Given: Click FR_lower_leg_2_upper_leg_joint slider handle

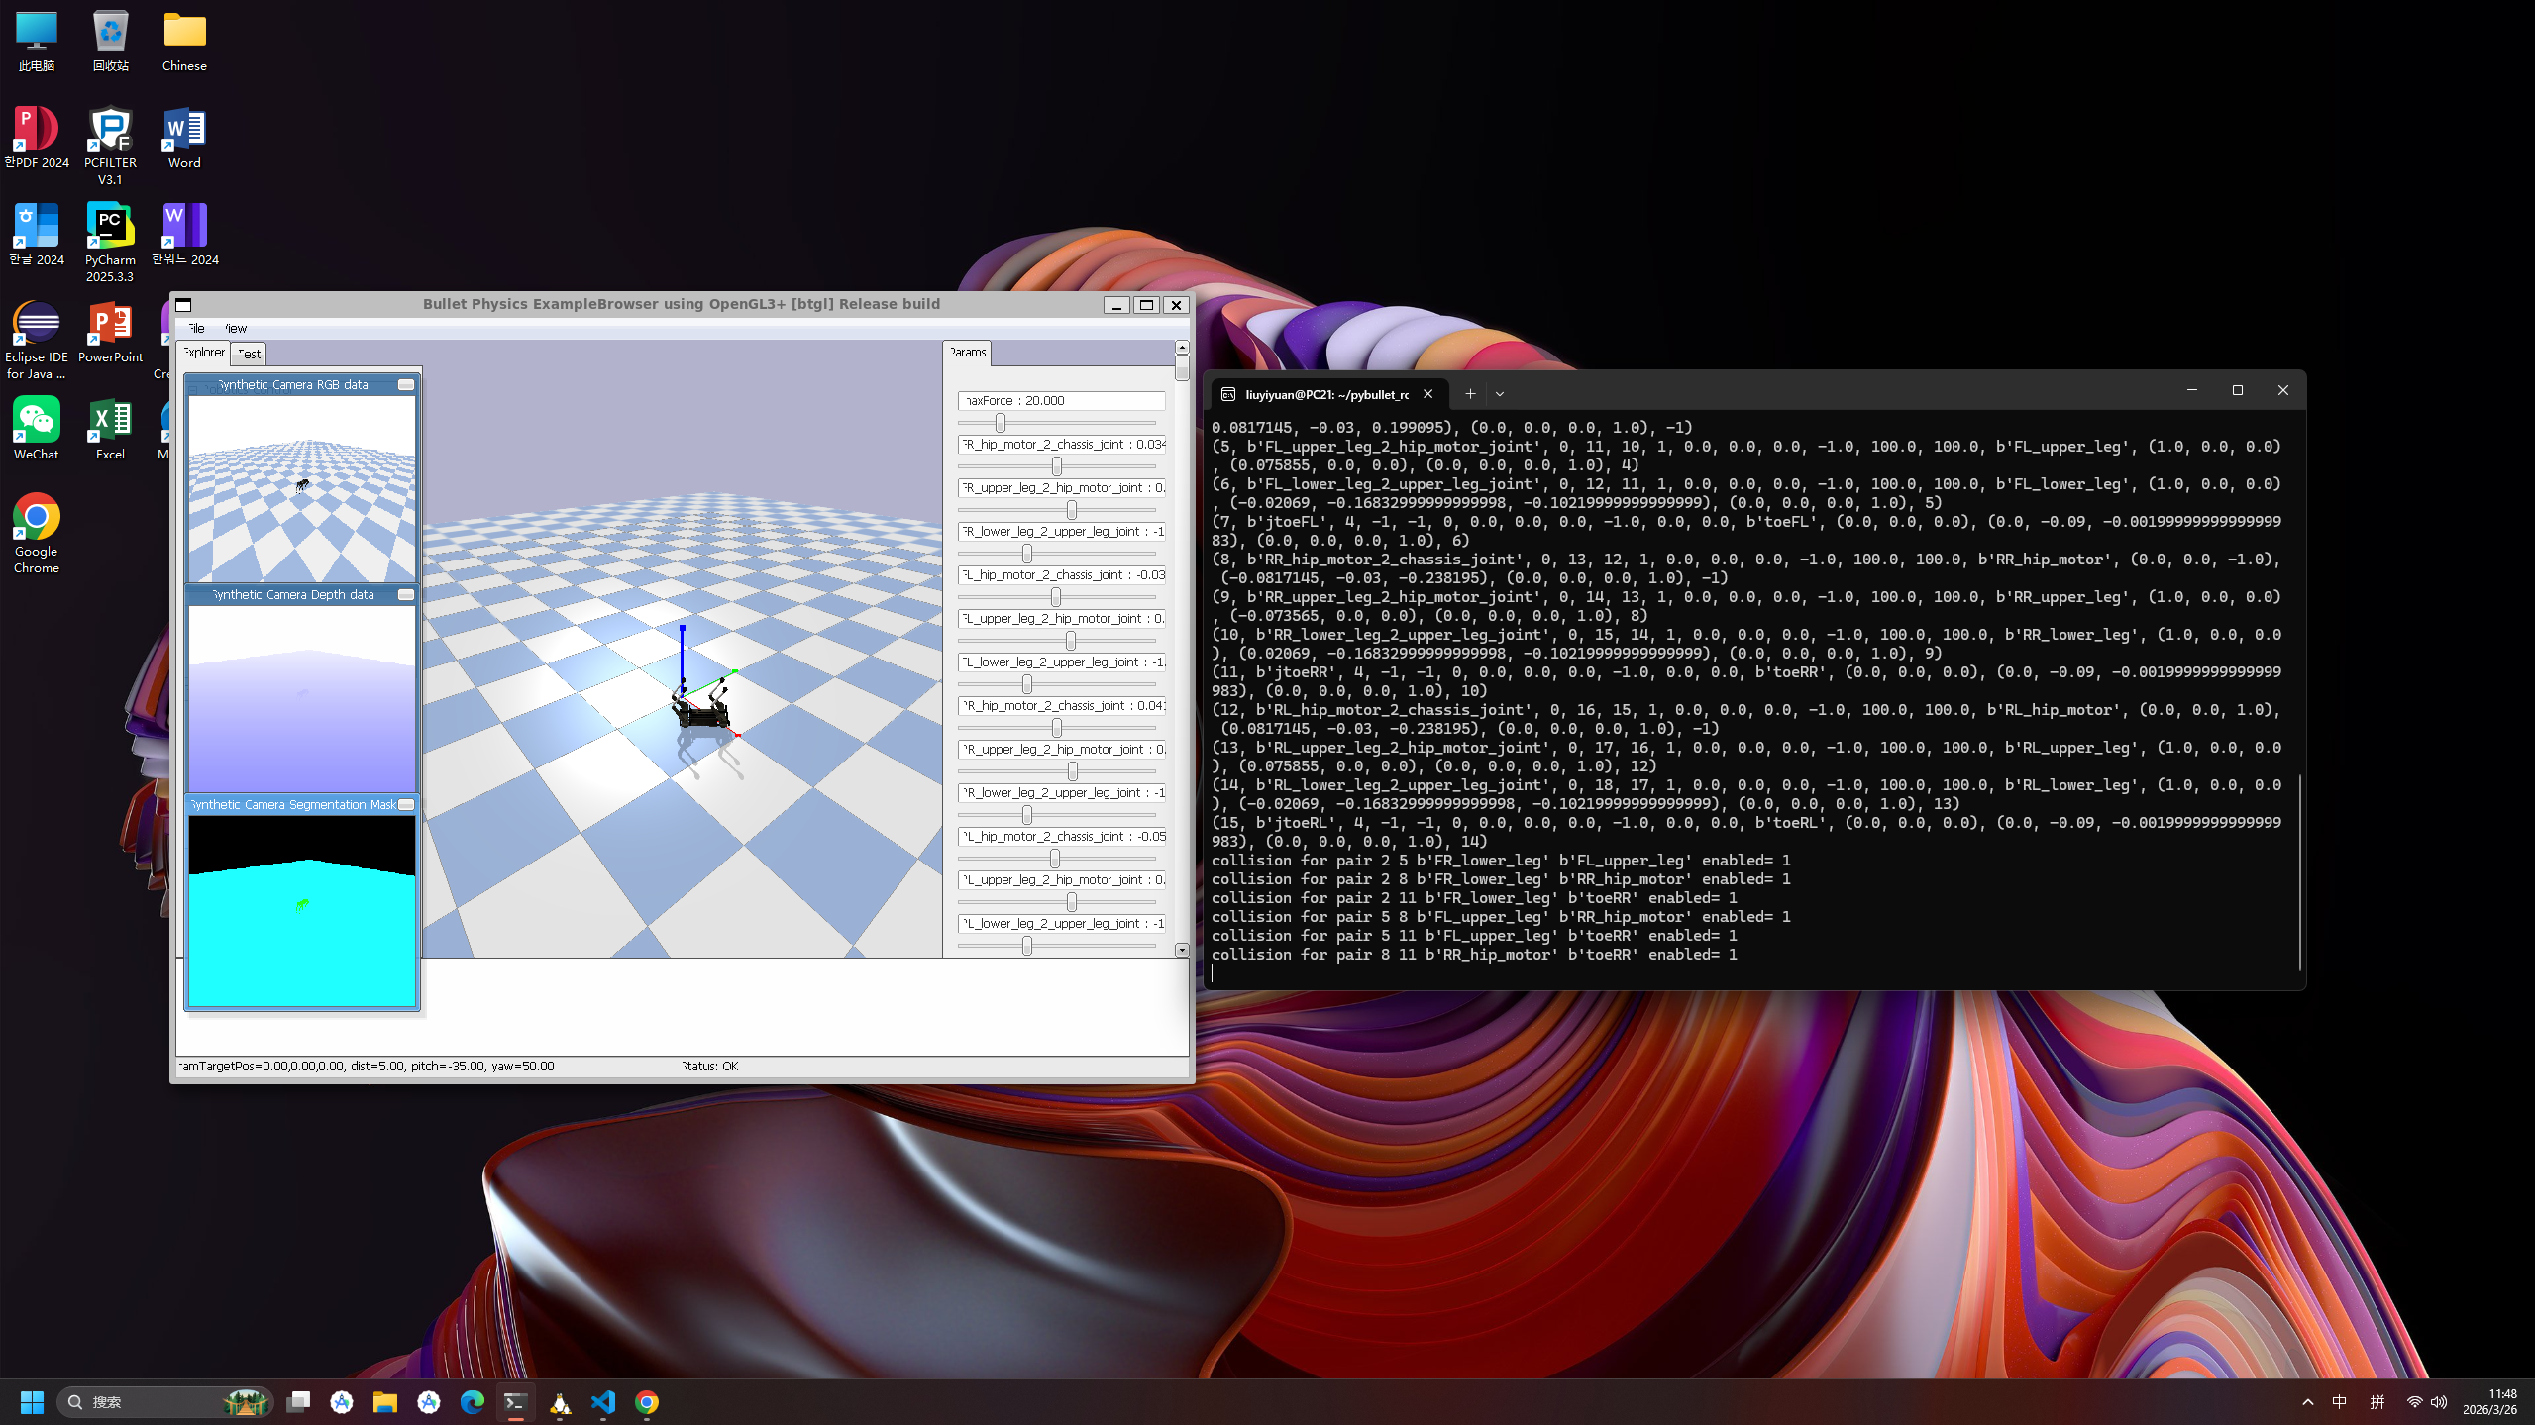Looking at the screenshot, I should 1027,554.
